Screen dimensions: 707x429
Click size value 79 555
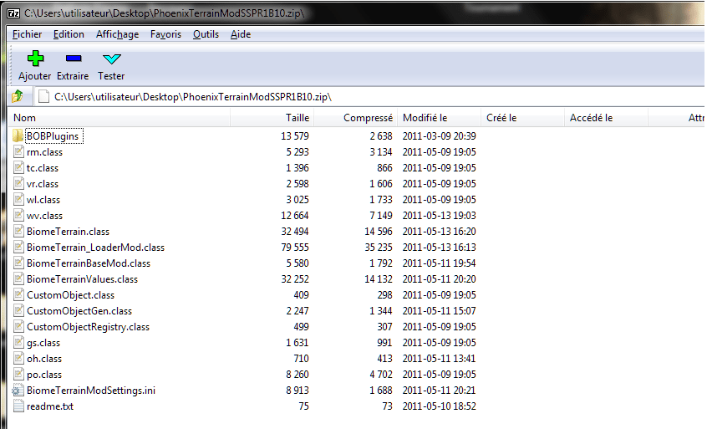(295, 248)
